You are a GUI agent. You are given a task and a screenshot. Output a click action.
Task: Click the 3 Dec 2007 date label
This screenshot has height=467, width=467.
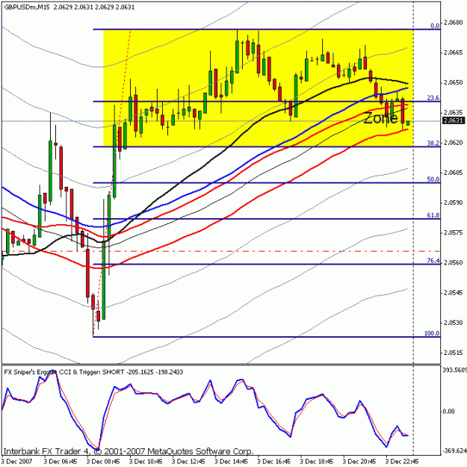coord(17,462)
